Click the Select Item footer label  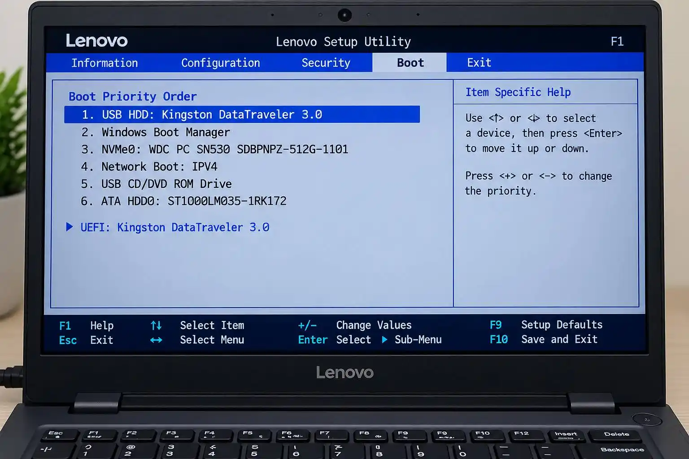212,325
